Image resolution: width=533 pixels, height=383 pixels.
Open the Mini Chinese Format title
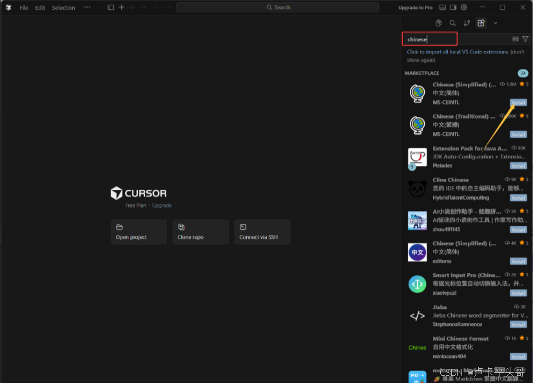[460, 339]
